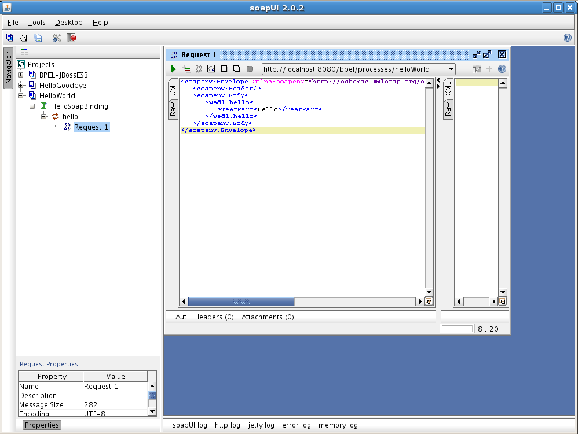
Task: Expand the BPEL-JBossESB project node
Action: [x=21, y=75]
